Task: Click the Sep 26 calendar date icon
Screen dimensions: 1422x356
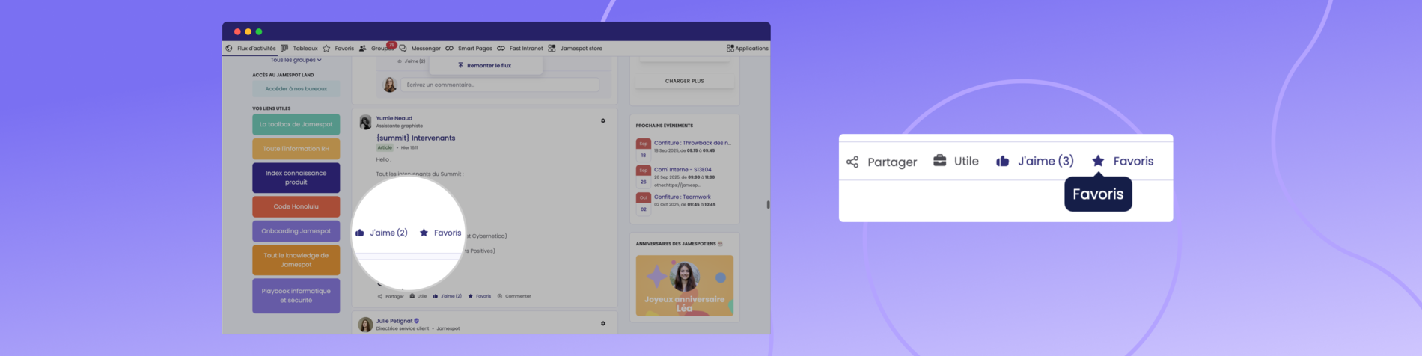Action: coord(643,176)
